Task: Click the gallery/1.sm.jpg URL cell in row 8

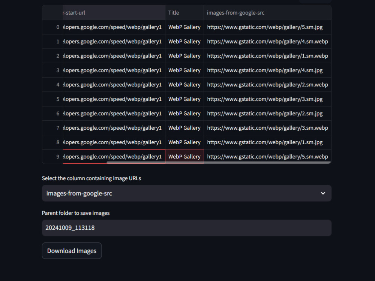Action: click(x=267, y=142)
